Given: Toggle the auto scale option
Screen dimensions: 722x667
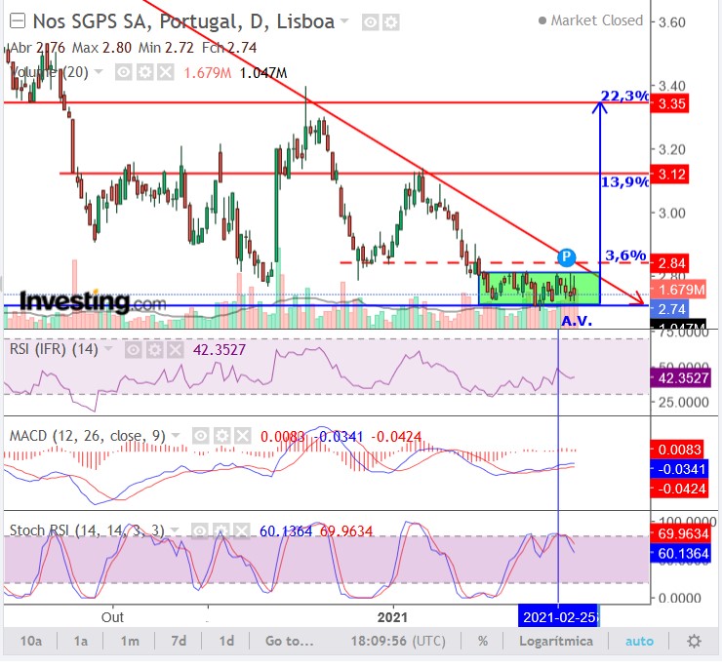Looking at the screenshot, I should point(639,641).
